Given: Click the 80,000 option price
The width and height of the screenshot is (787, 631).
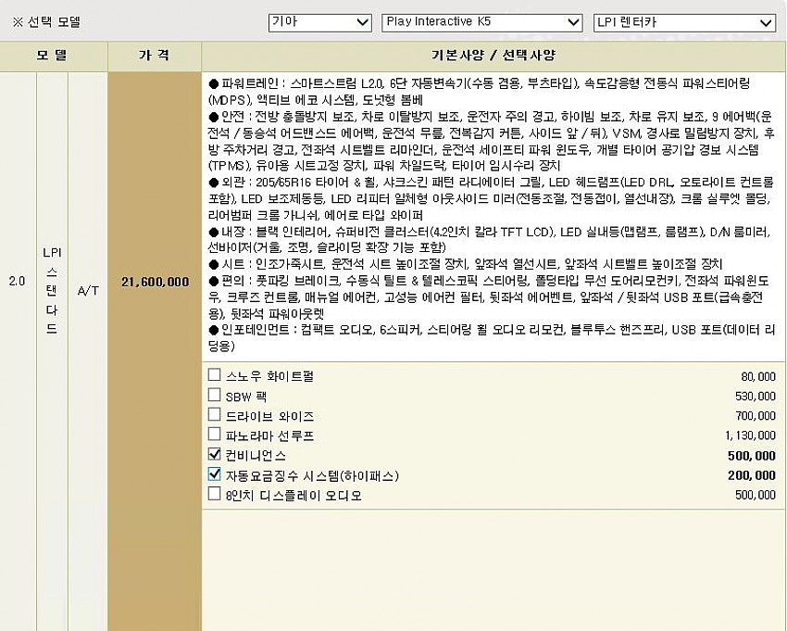Looking at the screenshot, I should [757, 377].
